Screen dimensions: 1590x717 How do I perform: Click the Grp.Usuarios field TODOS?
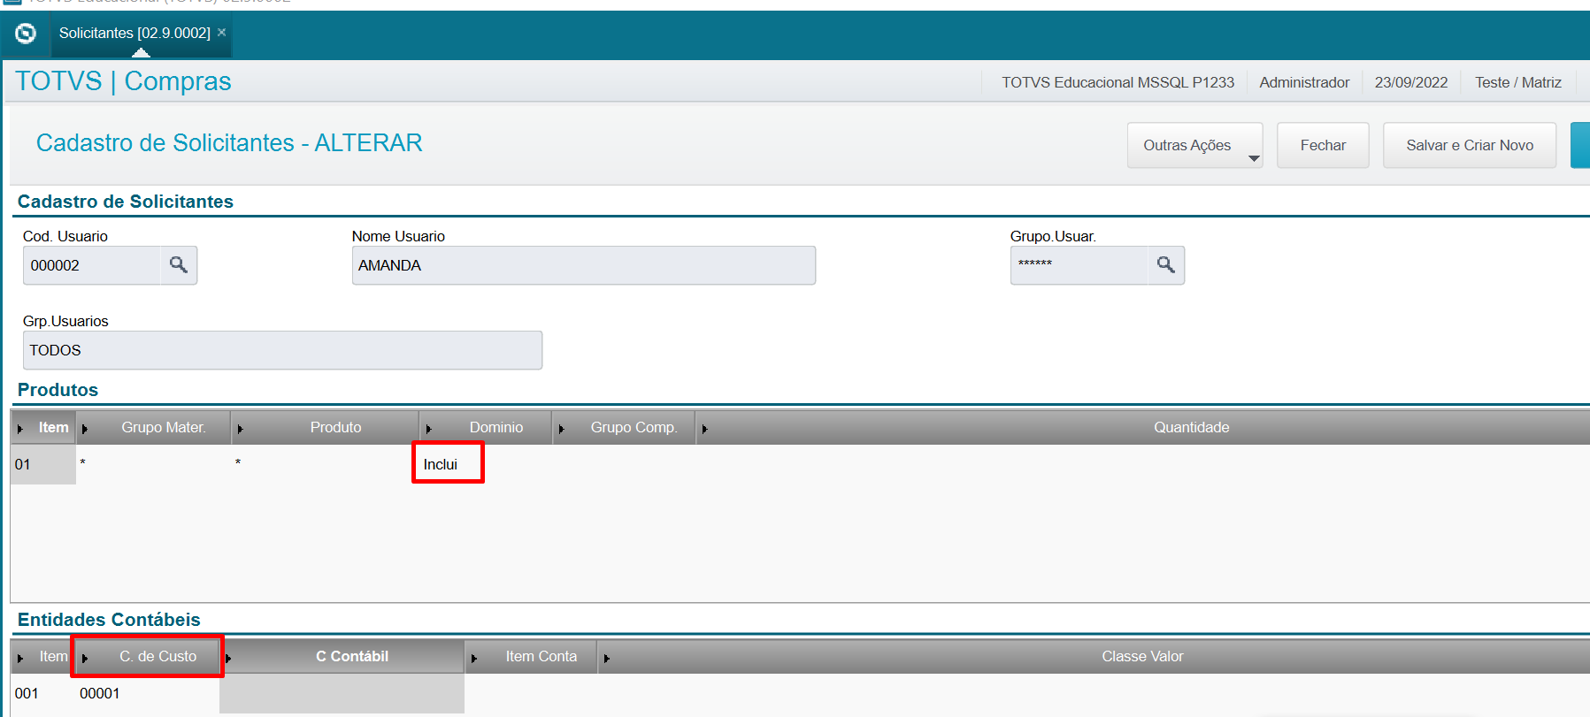pyautogui.click(x=282, y=350)
